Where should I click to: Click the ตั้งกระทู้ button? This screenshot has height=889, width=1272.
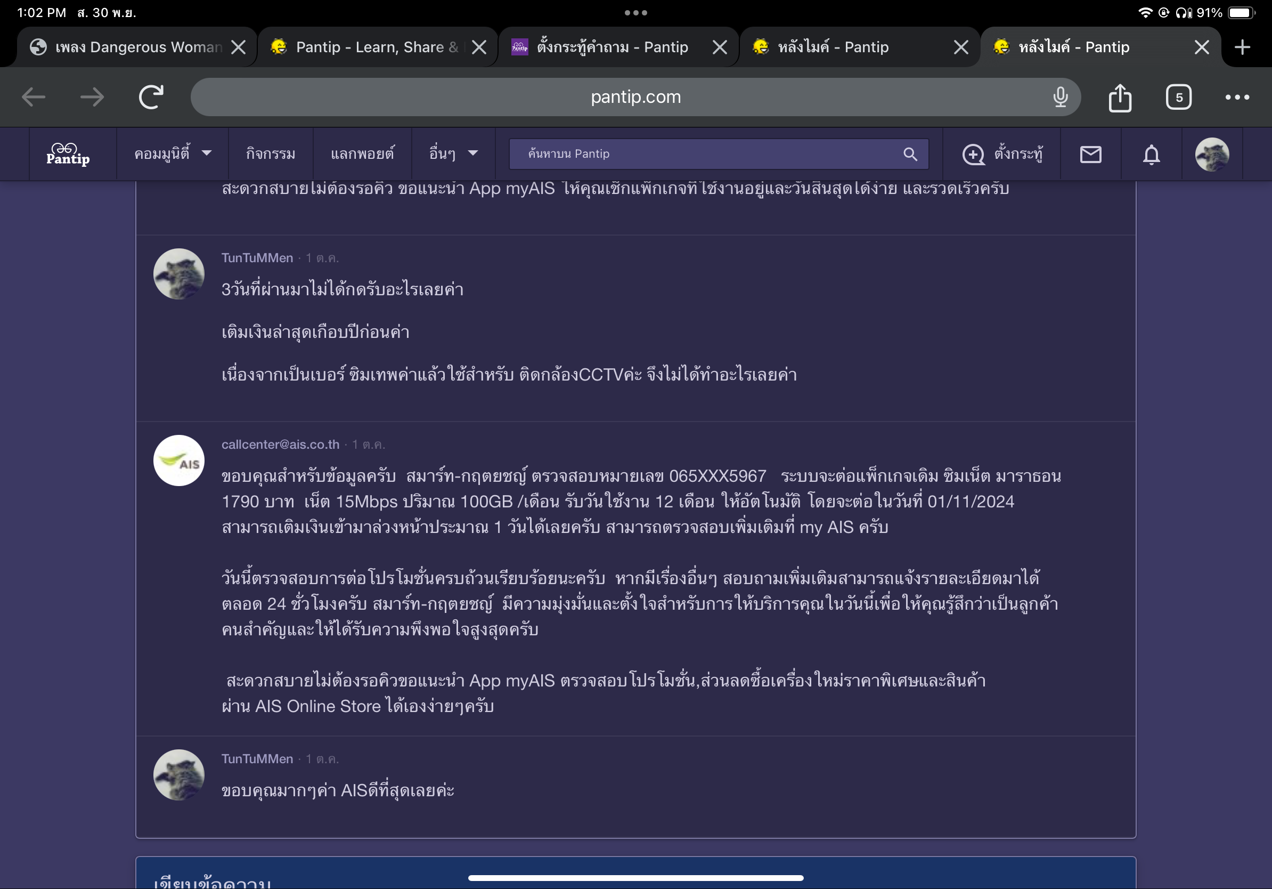(x=1002, y=154)
